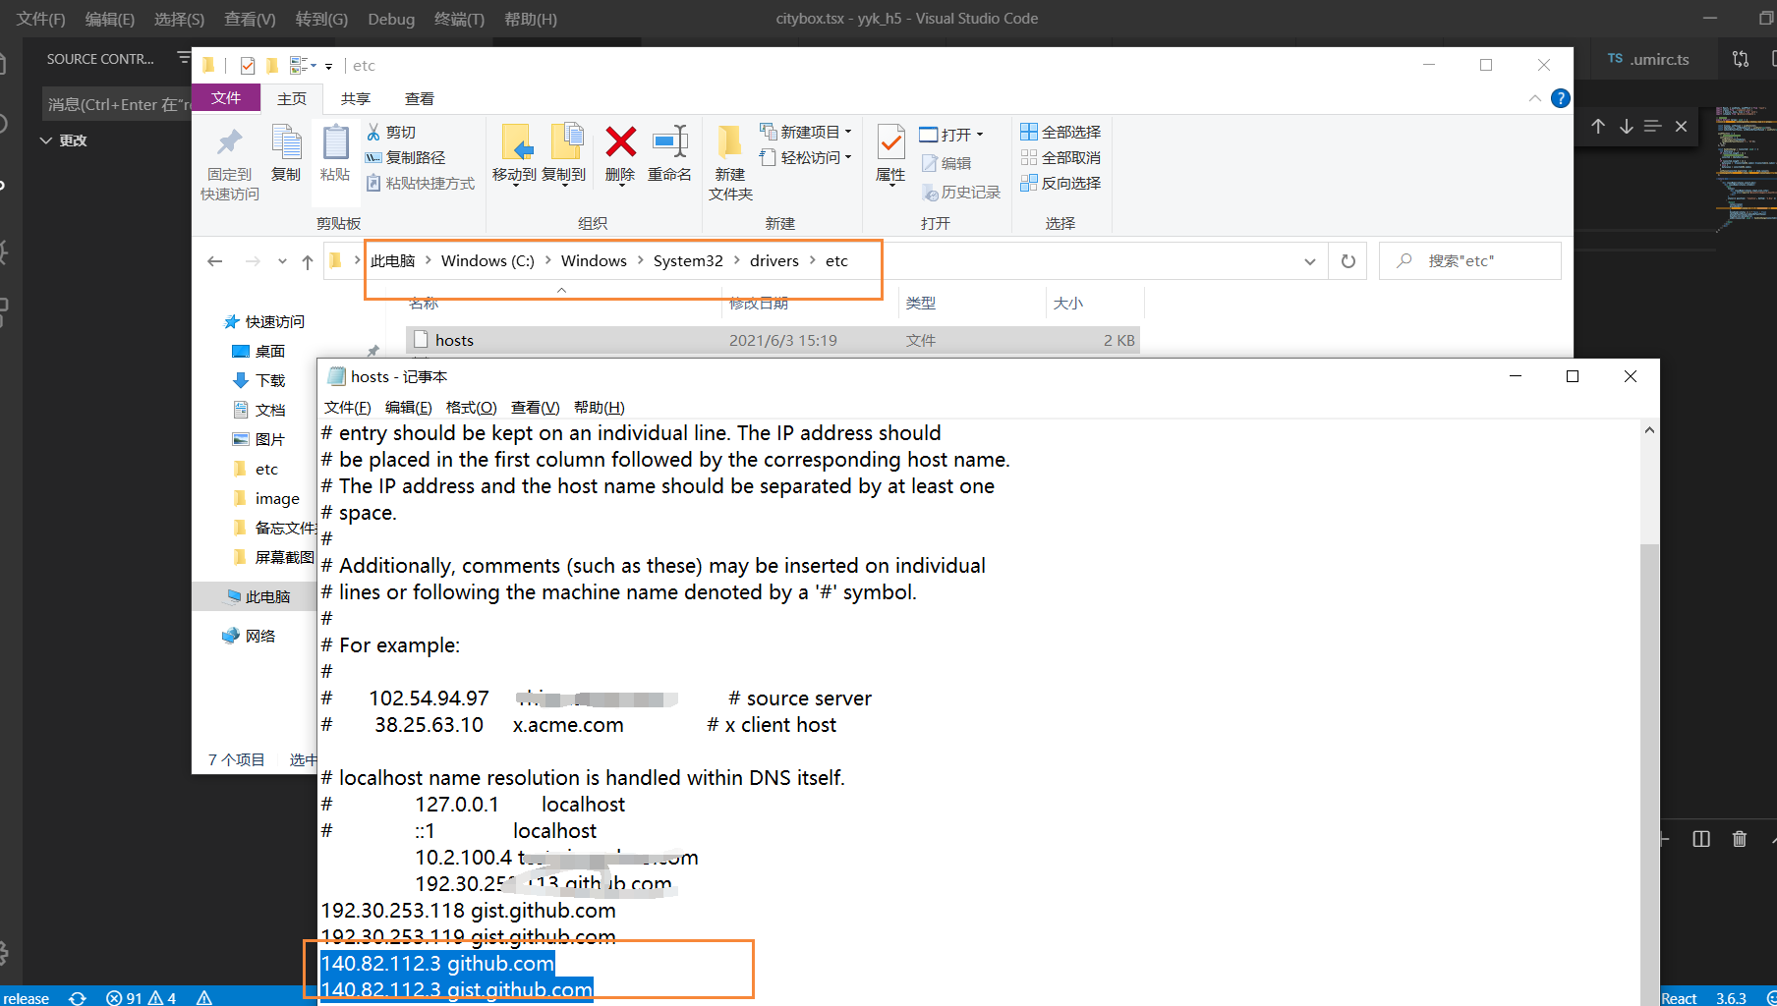
Task: Switch to the 共享 ribbon tab
Action: (x=356, y=98)
